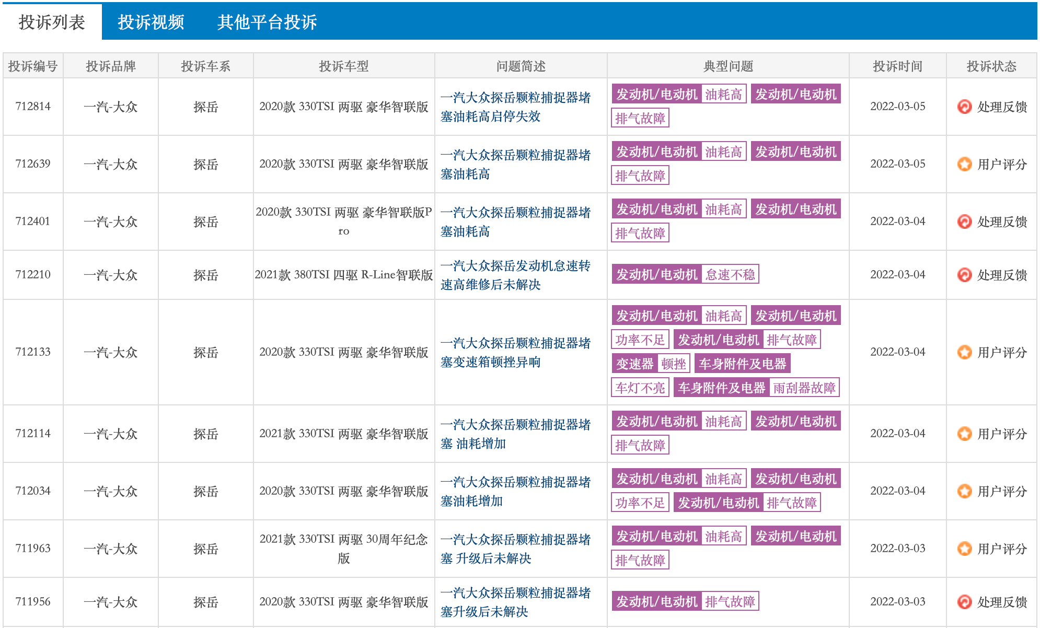Click model 2020款 330TSI 两驱 豪华智联版Pro
The width and height of the screenshot is (1040, 628).
(x=344, y=222)
